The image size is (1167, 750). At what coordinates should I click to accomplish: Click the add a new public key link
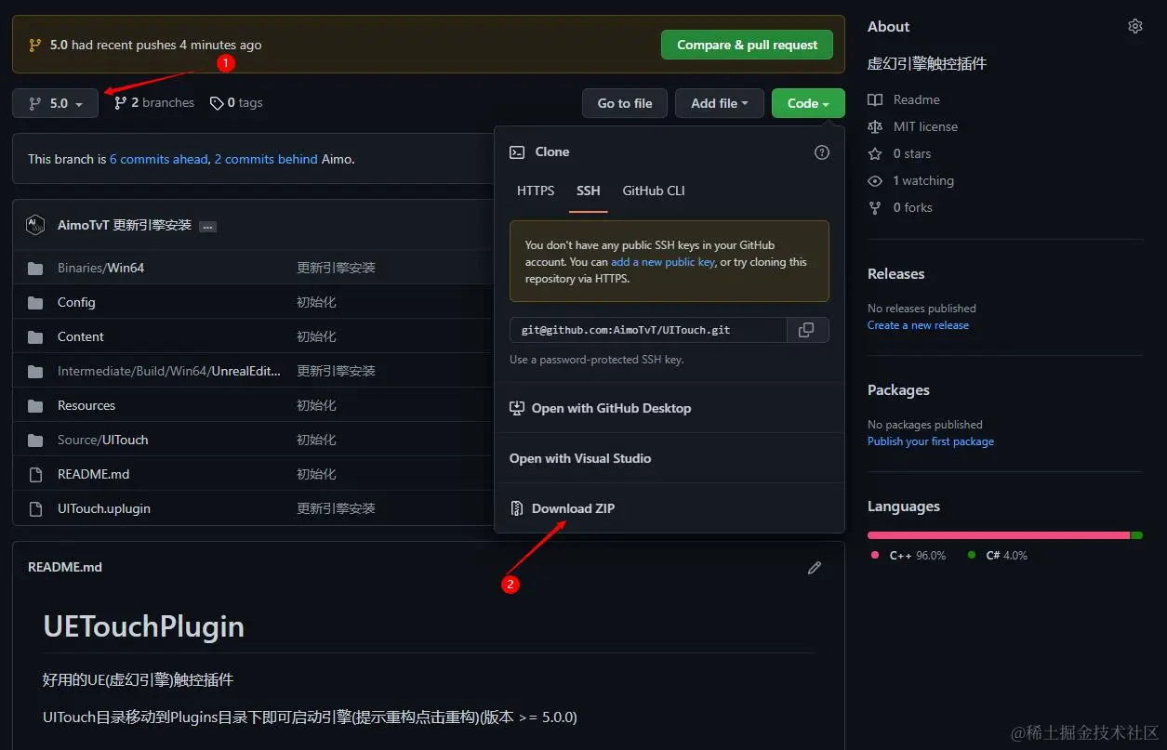pos(663,262)
